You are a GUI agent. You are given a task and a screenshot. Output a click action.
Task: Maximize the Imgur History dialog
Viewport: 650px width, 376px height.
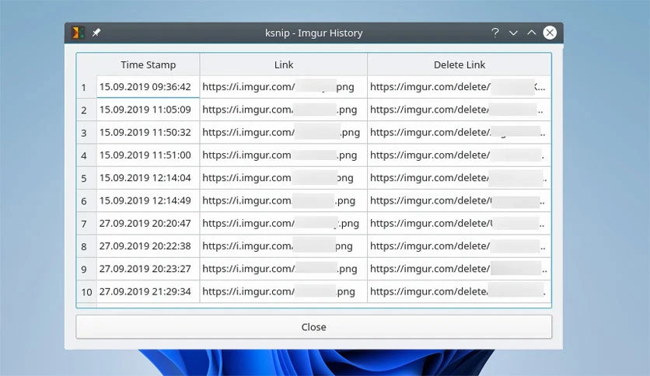pyautogui.click(x=532, y=33)
